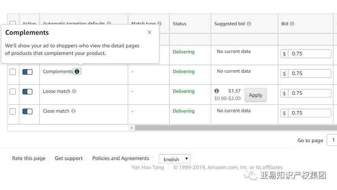Viewport: 337px width, 190px height.
Task: Click the Match type header info icon
Action: pyautogui.click(x=159, y=23)
